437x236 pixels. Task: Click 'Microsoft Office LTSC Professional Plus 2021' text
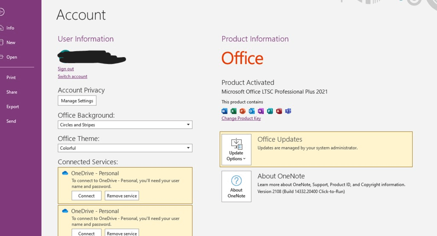coord(274,92)
